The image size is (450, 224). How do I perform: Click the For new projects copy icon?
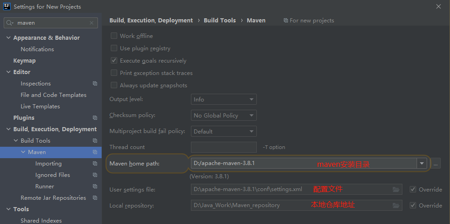pyautogui.click(x=286, y=20)
